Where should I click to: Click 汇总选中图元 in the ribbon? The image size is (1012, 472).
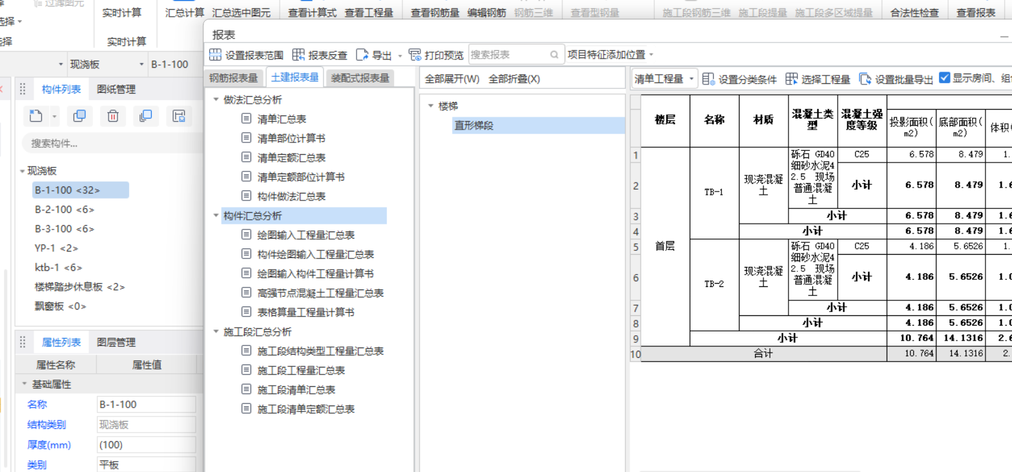pyautogui.click(x=242, y=12)
